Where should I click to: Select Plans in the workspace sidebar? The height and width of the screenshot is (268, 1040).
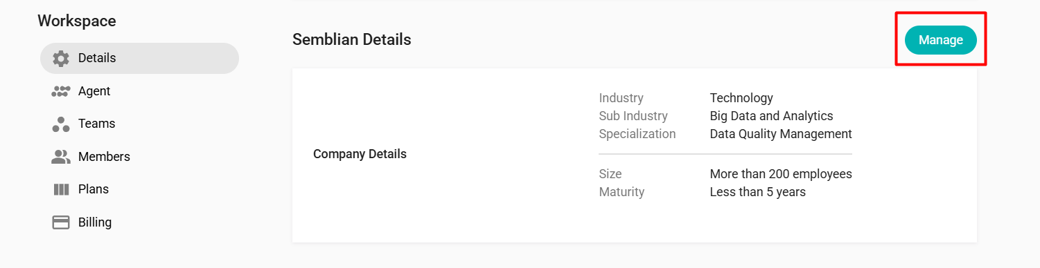click(139, 189)
